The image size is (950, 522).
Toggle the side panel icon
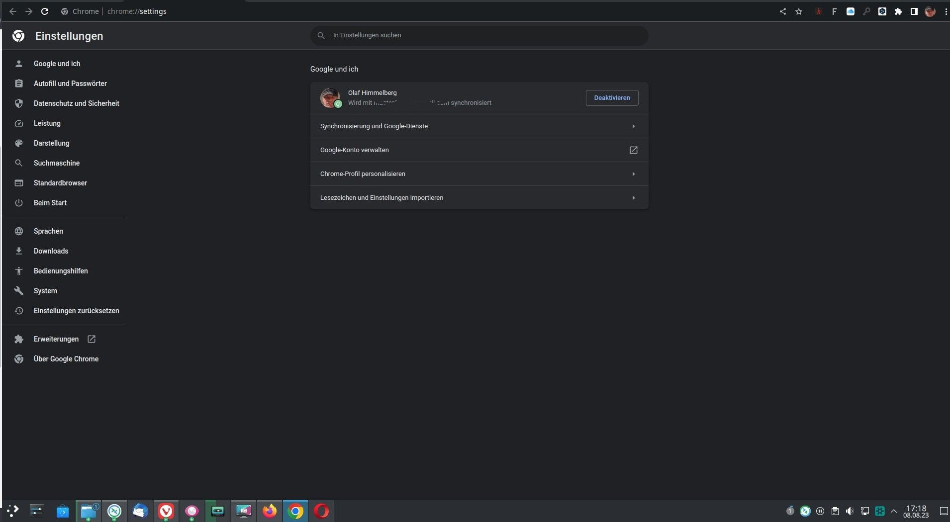coord(914,11)
